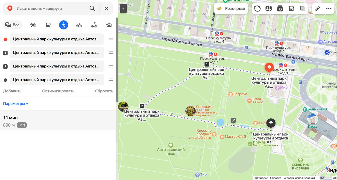The height and width of the screenshot is (180, 337).
Task: Switch to the bicycle route tab
Action: pyautogui.click(x=79, y=25)
